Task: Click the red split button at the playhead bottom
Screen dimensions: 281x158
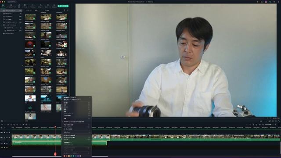Action: click(55, 154)
